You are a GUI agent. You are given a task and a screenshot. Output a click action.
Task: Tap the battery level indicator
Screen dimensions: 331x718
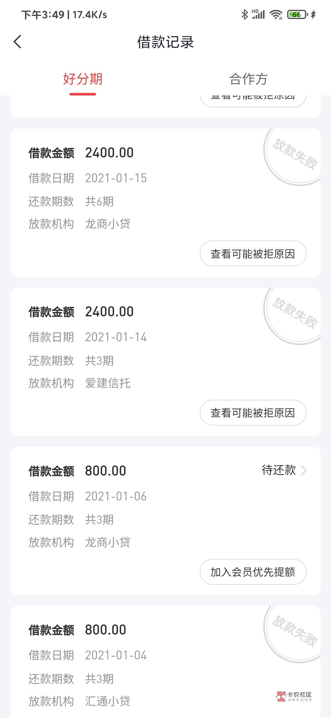click(x=297, y=14)
